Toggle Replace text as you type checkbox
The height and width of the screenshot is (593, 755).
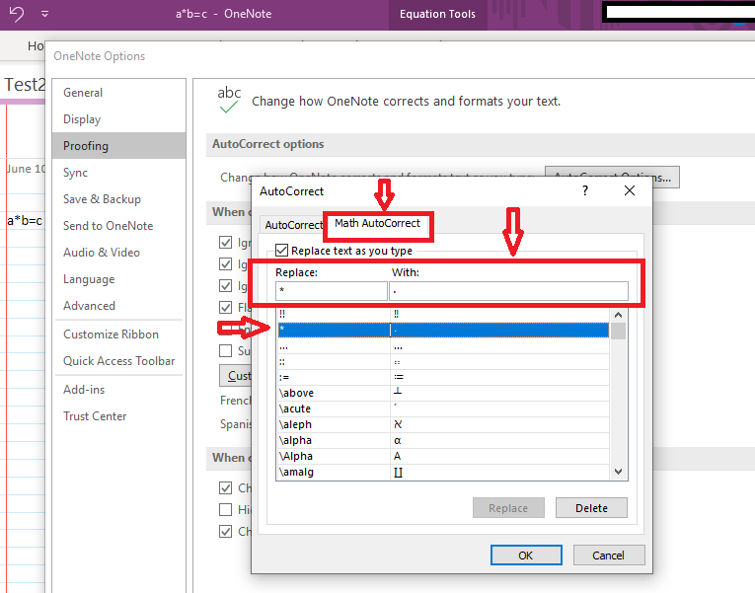click(x=281, y=251)
